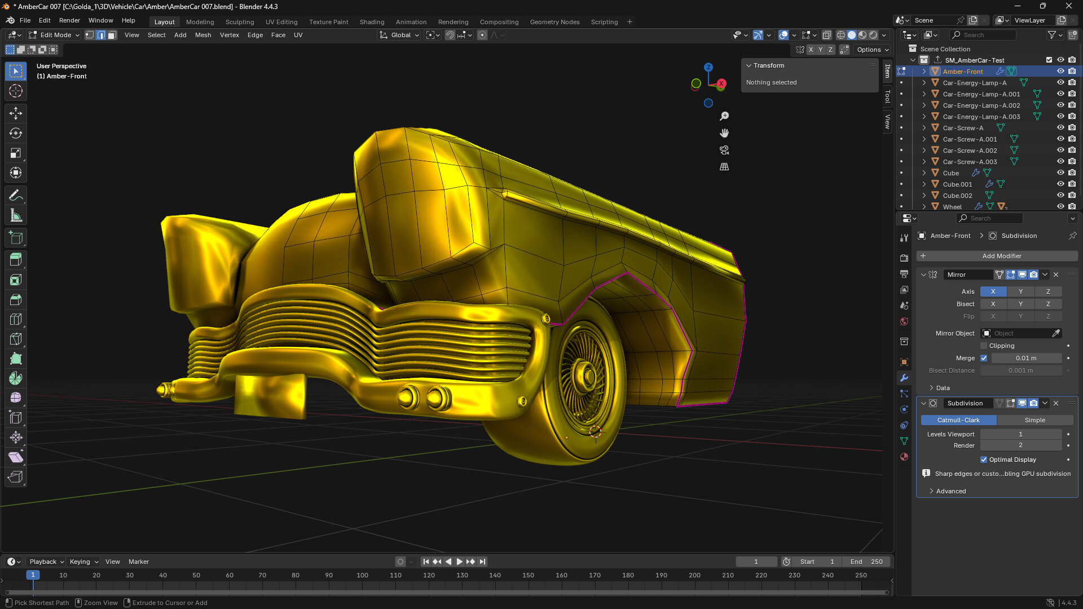
Task: Expand the Cube object in the outliner
Action: (924, 173)
